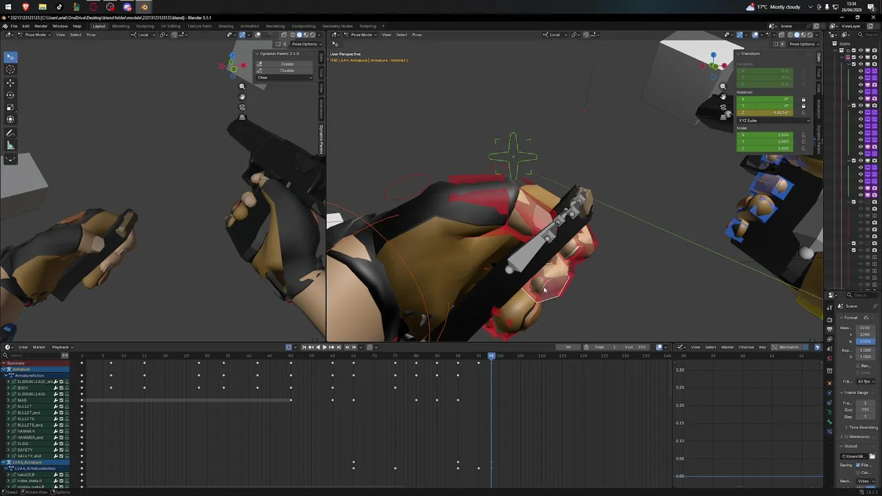Enable the Saving File Extensions checkbox

(859, 465)
